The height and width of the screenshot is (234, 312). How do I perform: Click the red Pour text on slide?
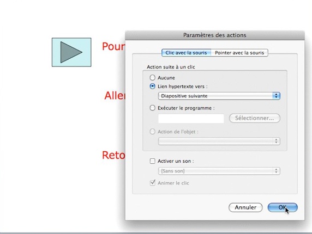pos(113,47)
